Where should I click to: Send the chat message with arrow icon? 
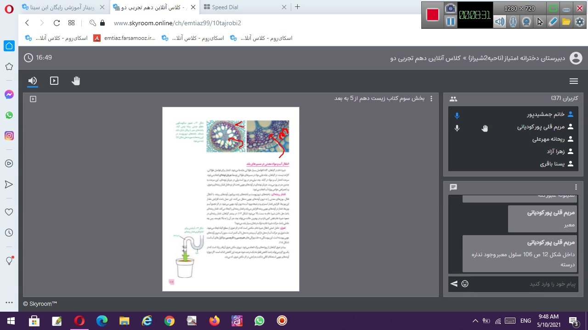454,284
